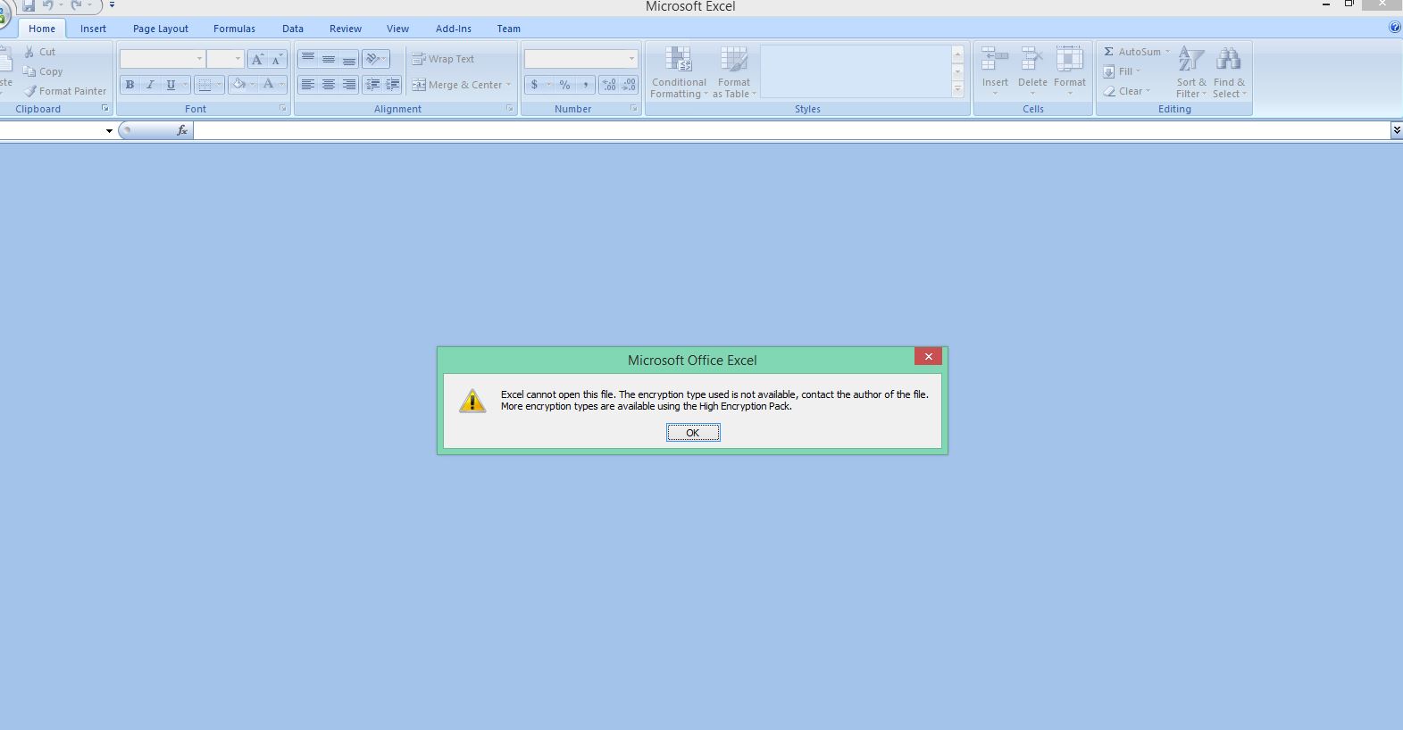Open the Alignment dialog launcher

coord(510,109)
